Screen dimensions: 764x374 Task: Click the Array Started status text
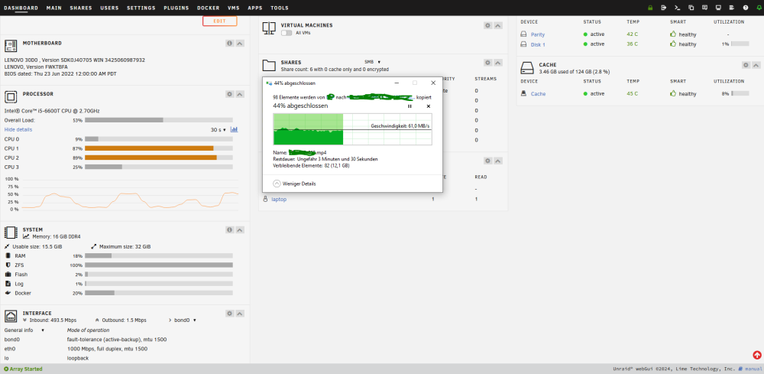pos(23,369)
